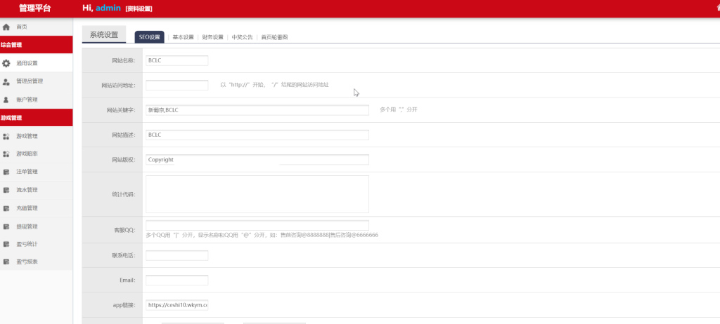The height and width of the screenshot is (324, 720).
Task: Open the 首页轮播图 tab
Action: [x=275, y=38]
